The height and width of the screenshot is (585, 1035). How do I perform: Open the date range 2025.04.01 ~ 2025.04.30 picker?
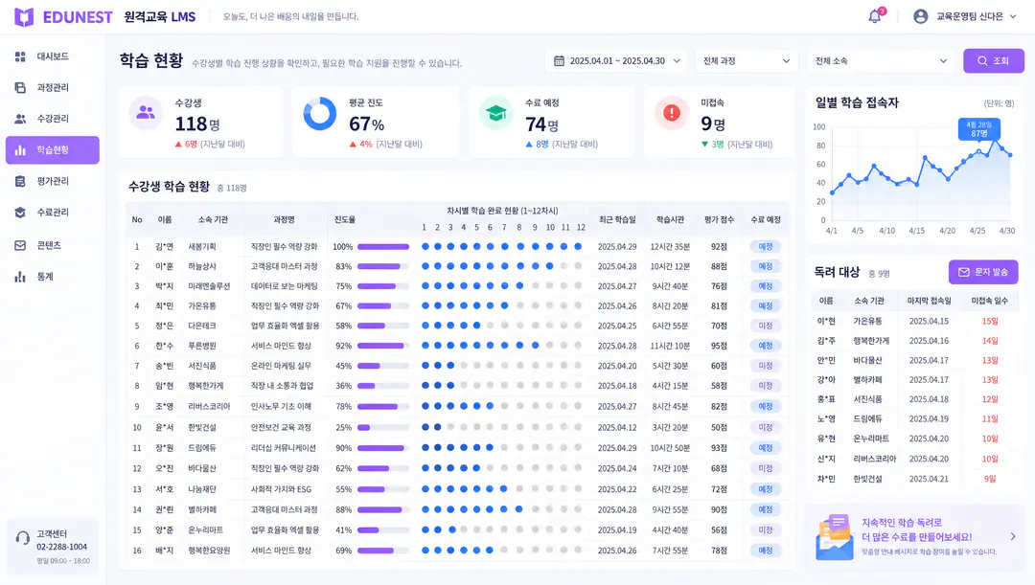click(616, 60)
